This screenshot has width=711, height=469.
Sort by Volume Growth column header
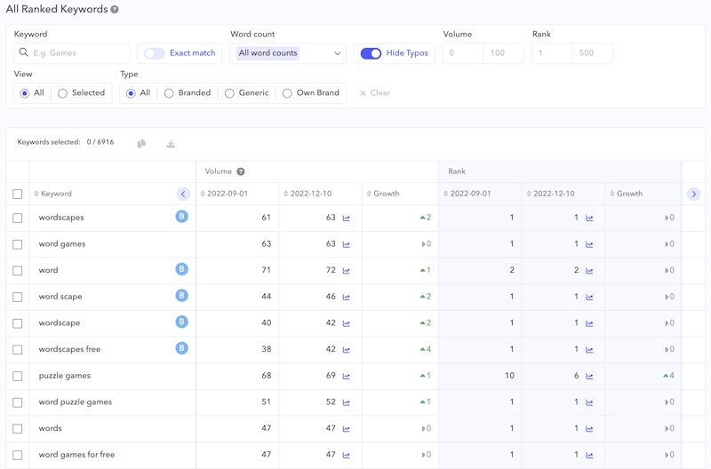[x=386, y=194]
